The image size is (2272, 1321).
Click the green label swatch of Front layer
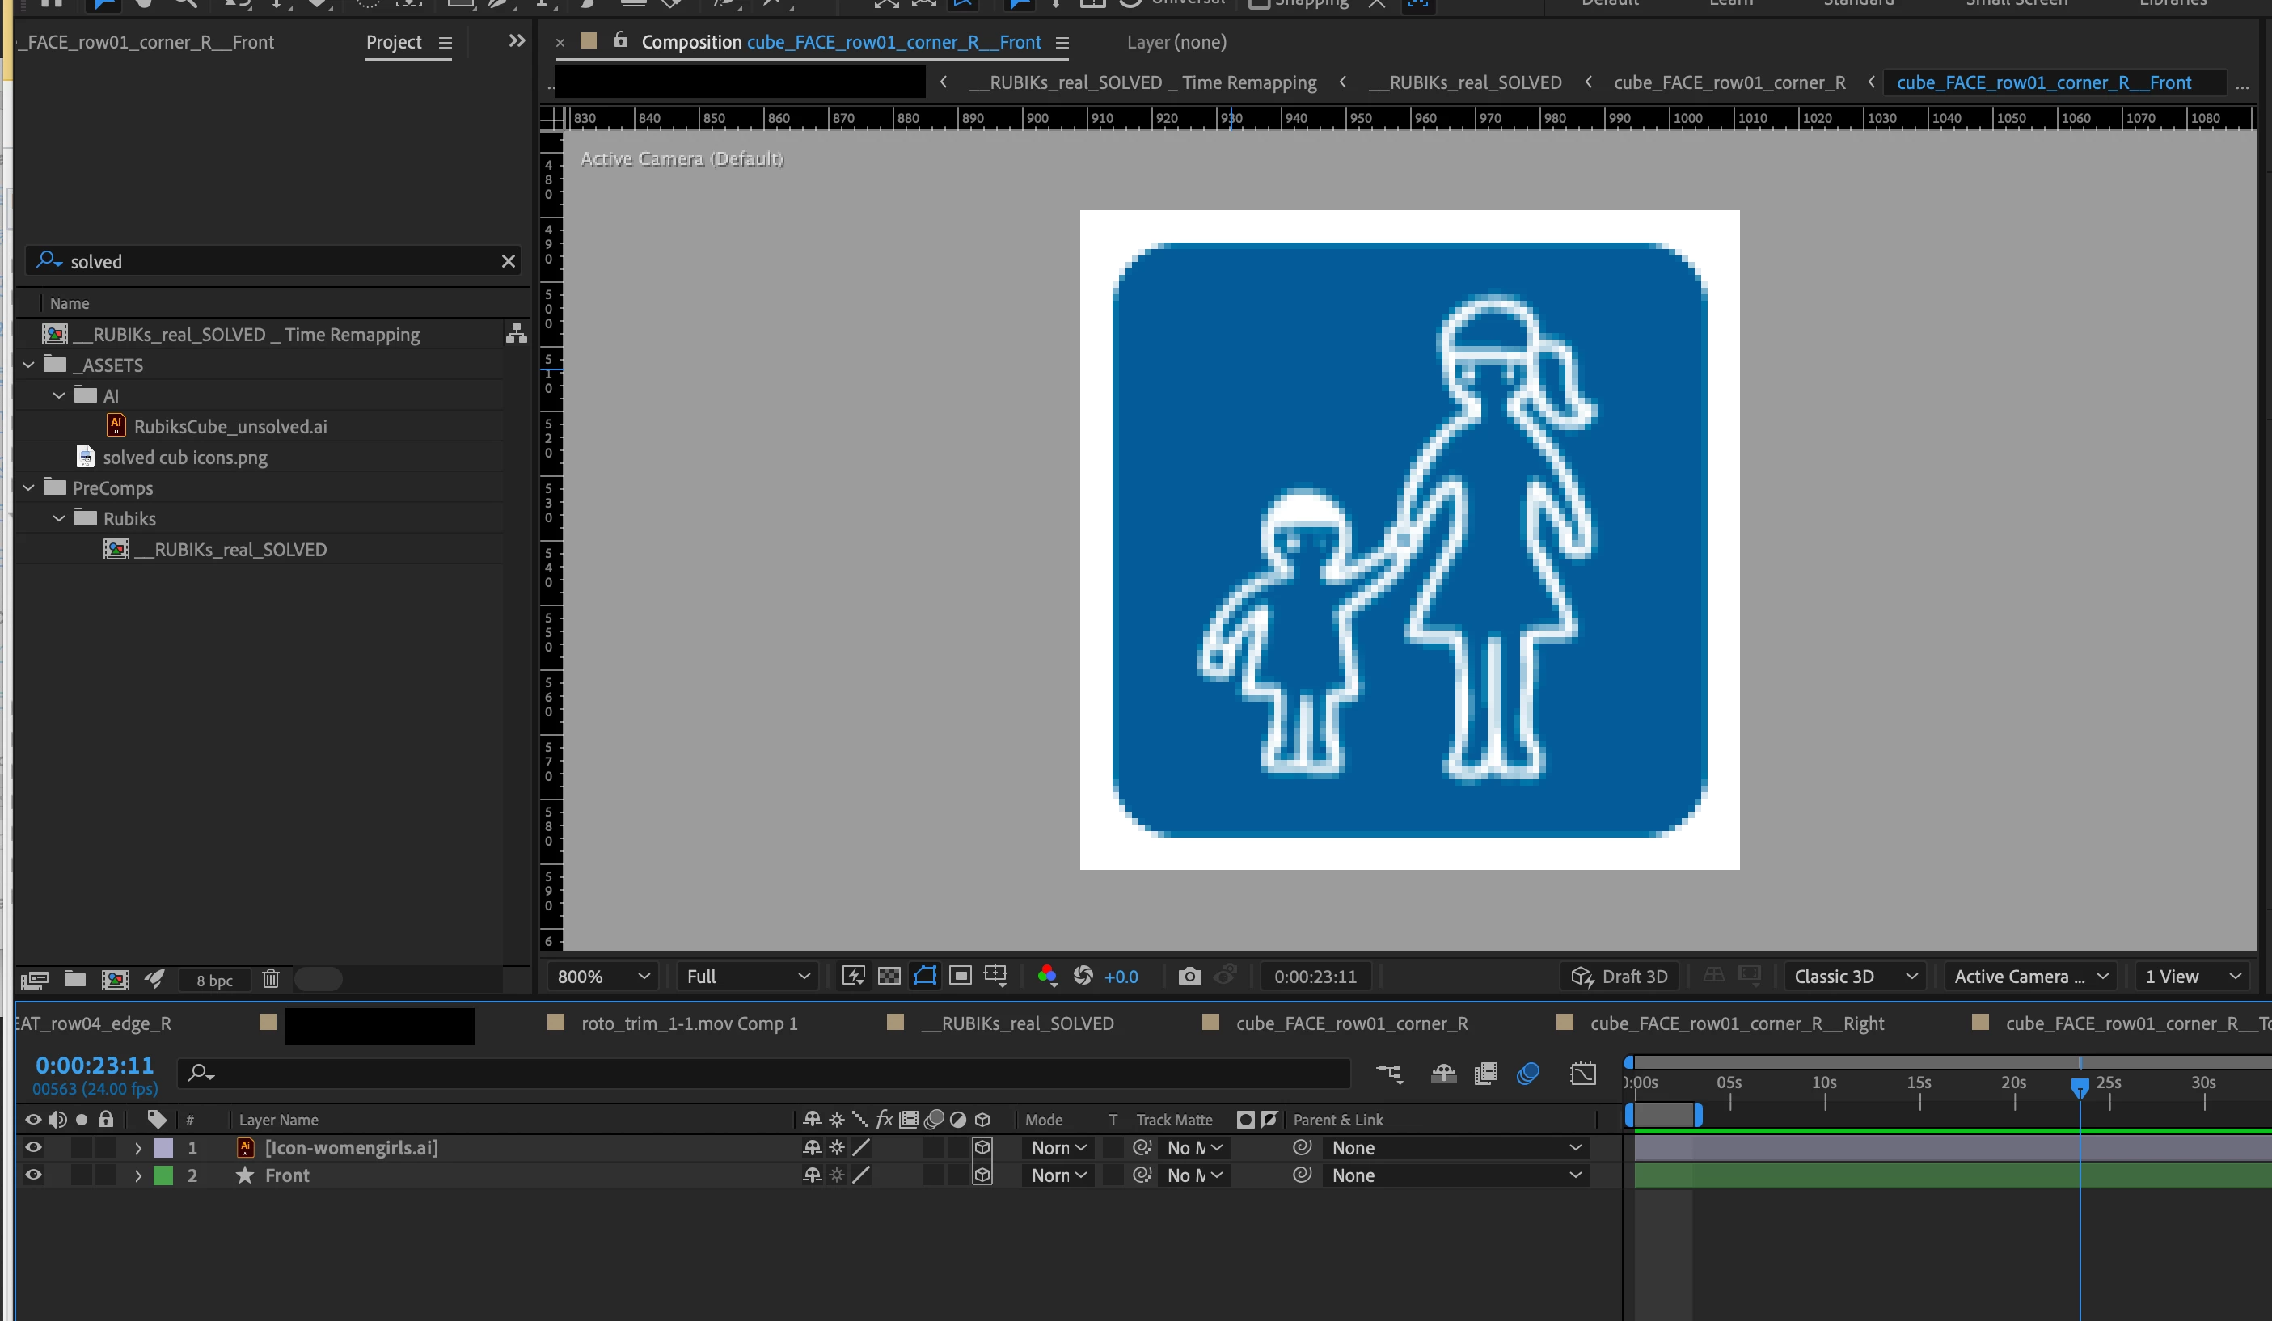coord(163,1175)
